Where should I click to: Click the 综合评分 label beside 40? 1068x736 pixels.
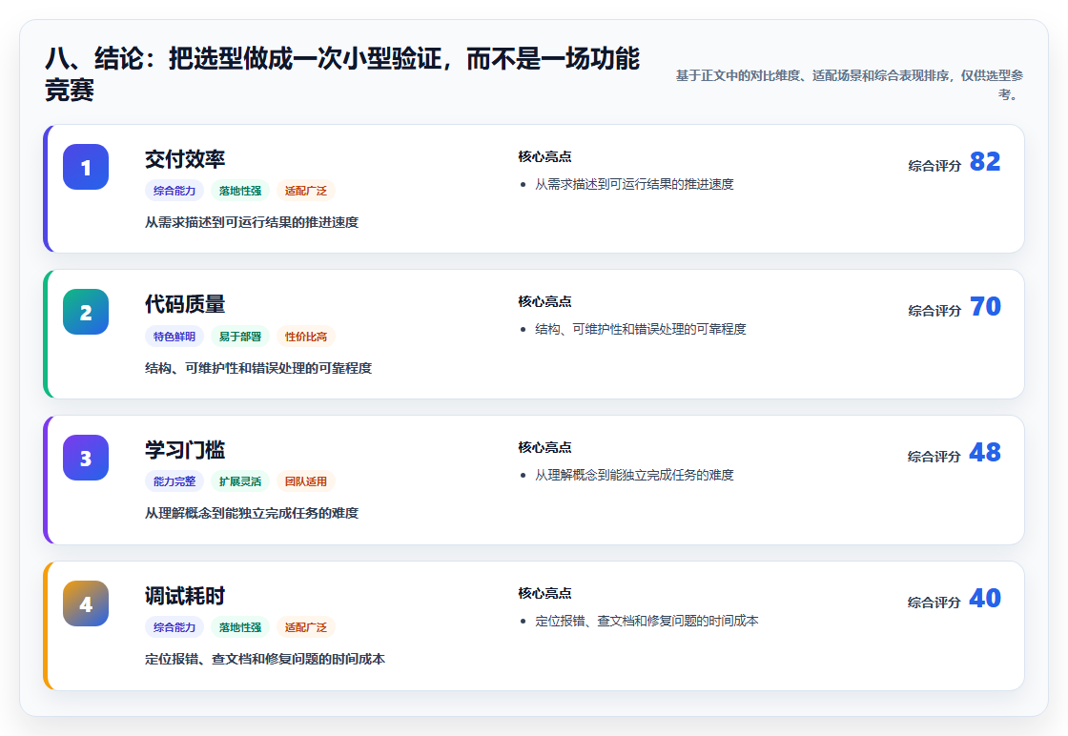click(x=934, y=602)
